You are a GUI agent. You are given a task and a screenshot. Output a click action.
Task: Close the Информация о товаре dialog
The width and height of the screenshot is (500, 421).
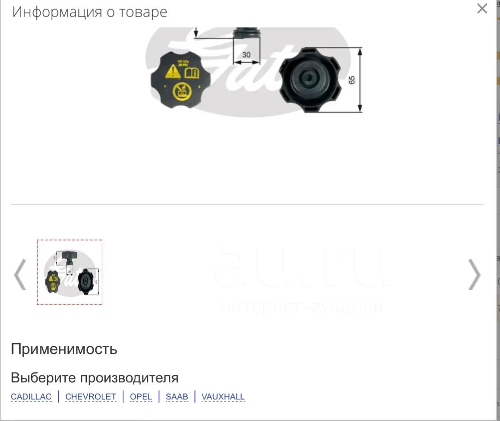click(x=482, y=8)
